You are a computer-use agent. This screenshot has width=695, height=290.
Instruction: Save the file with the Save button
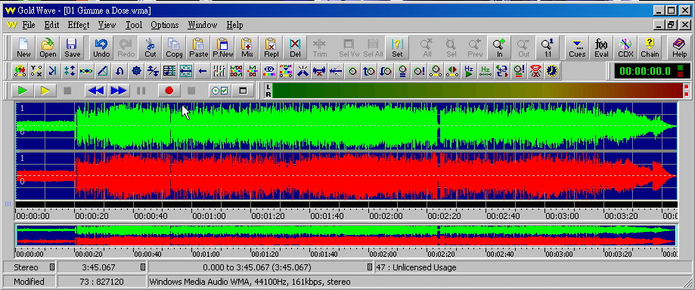(x=72, y=48)
